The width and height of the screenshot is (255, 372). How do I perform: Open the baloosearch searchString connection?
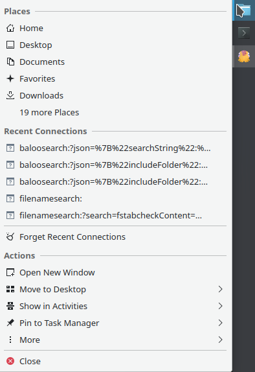coord(115,148)
